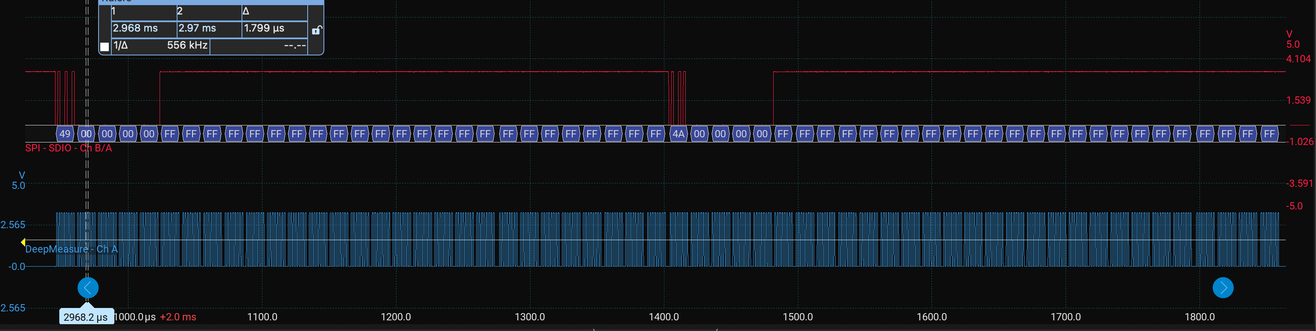Click the red 1.539 voltage axis label

[1298, 101]
